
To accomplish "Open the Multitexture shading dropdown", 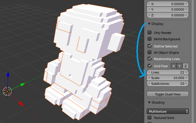I will click(168, 112).
